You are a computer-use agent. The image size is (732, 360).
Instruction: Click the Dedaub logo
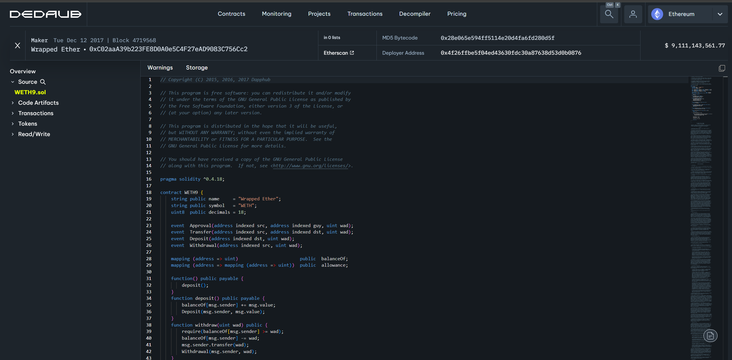[x=46, y=14]
